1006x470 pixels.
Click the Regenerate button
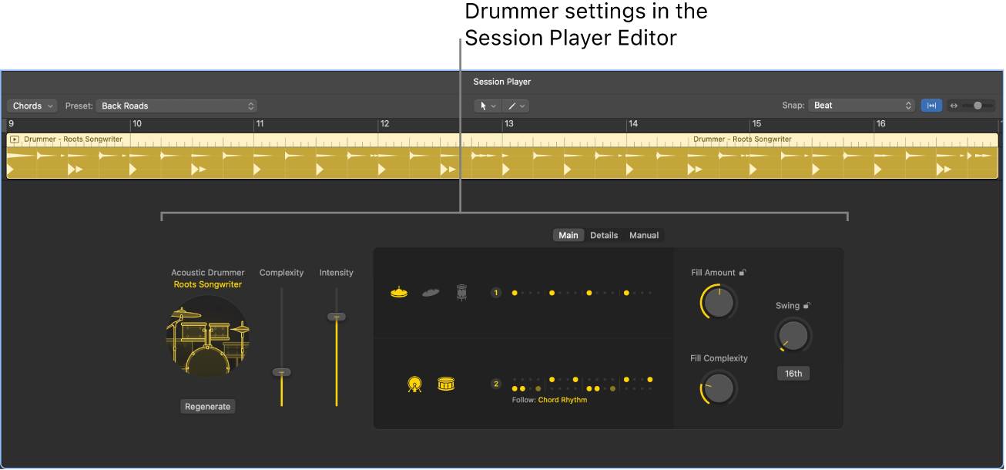[x=207, y=406]
